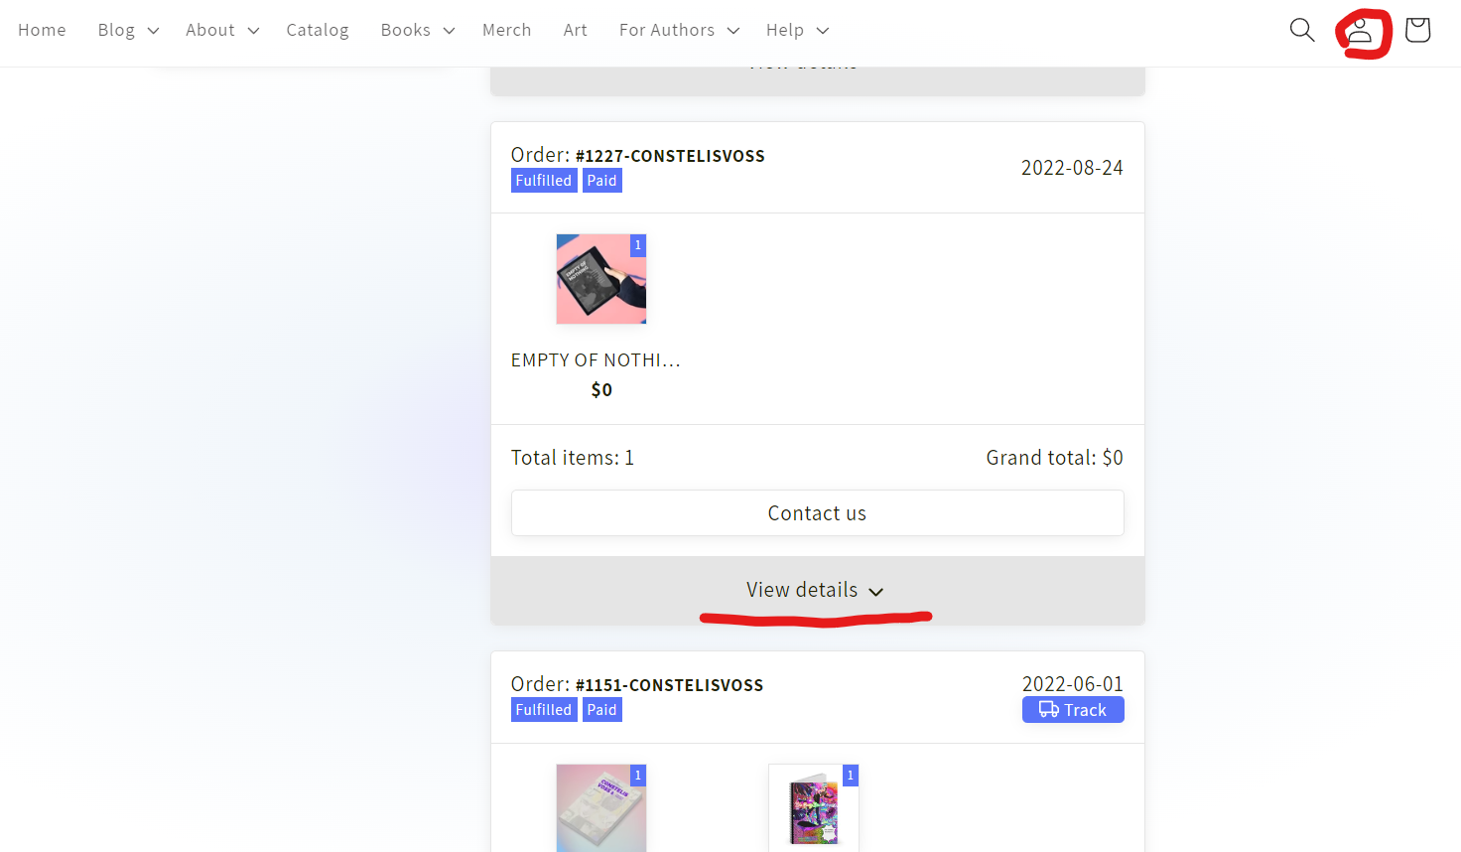
Task: Open the account profile icon
Action: click(1360, 31)
